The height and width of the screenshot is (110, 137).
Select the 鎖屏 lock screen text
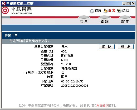coord(98,10)
